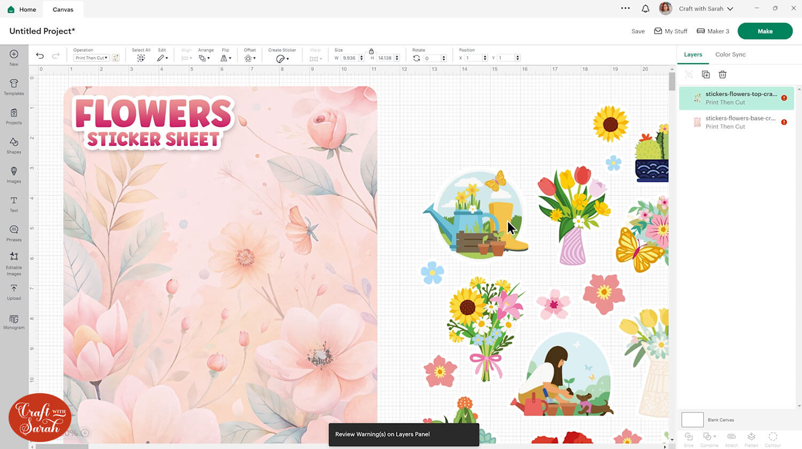
Task: Open the Operation dropdown showing Print Then Cut
Action: (x=91, y=58)
